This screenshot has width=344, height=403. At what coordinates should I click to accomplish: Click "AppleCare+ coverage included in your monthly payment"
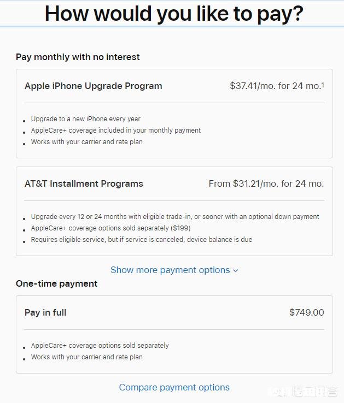click(x=116, y=131)
